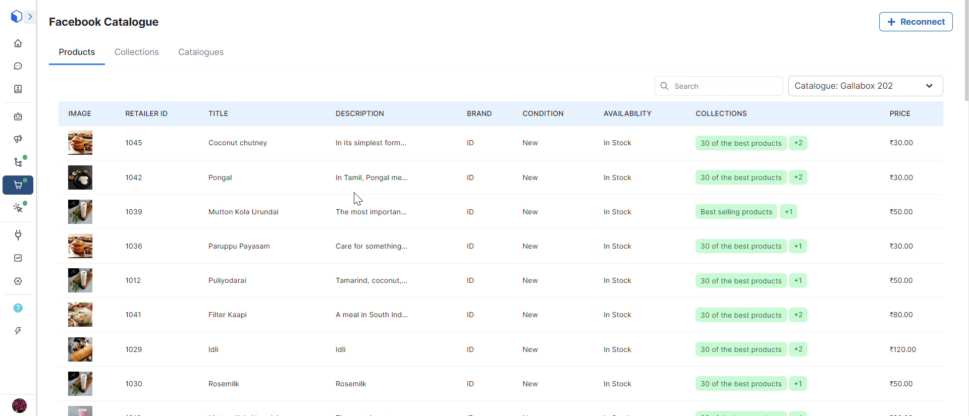The image size is (969, 416).
Task: Open the conversations chat bubble icon
Action: pos(18,66)
